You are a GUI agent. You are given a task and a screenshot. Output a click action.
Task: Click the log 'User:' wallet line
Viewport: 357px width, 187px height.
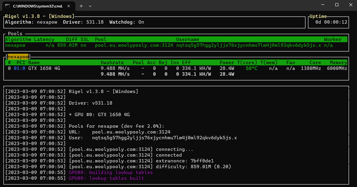[x=153, y=138]
